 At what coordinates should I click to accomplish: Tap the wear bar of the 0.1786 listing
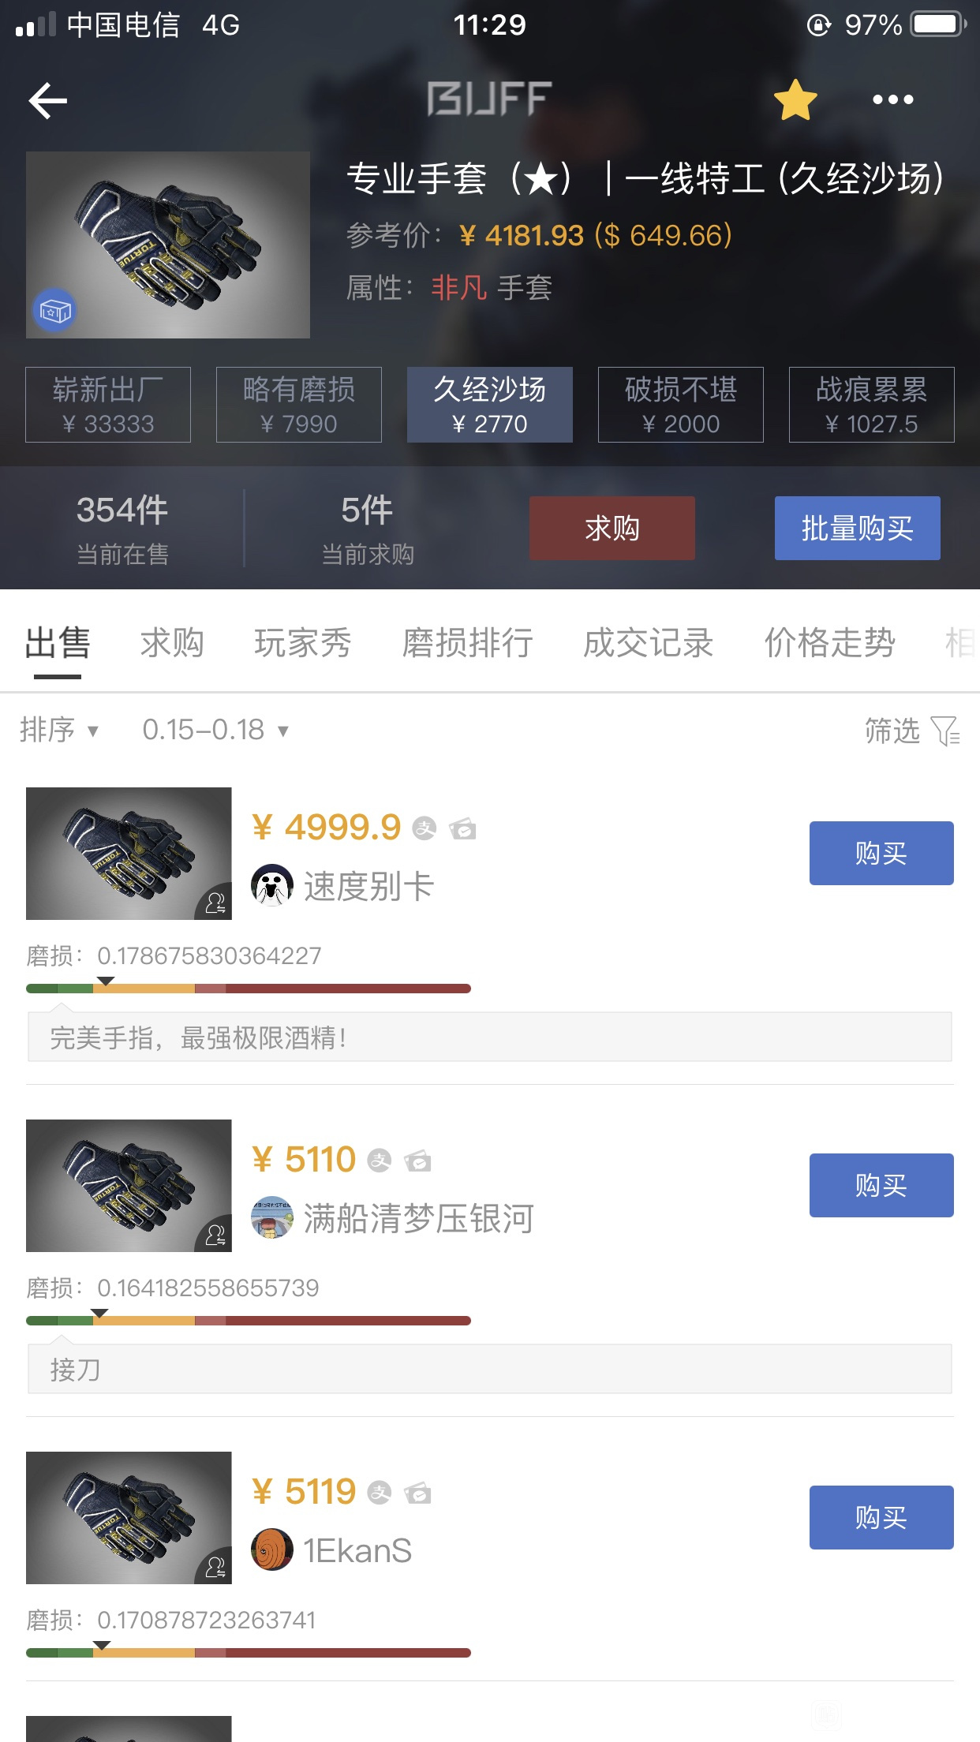249,988
